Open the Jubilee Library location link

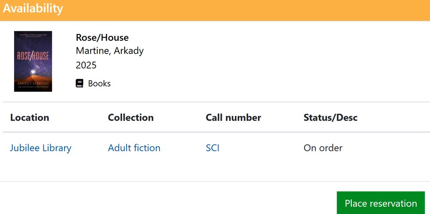(x=40, y=148)
